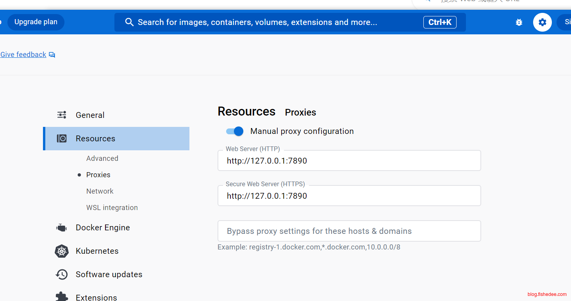Screen dimensions: 571x301
Task: Click the Kubernetes helm wheel icon
Action: (x=62, y=251)
